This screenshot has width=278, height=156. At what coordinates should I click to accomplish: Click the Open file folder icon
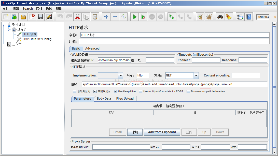[23, 17]
